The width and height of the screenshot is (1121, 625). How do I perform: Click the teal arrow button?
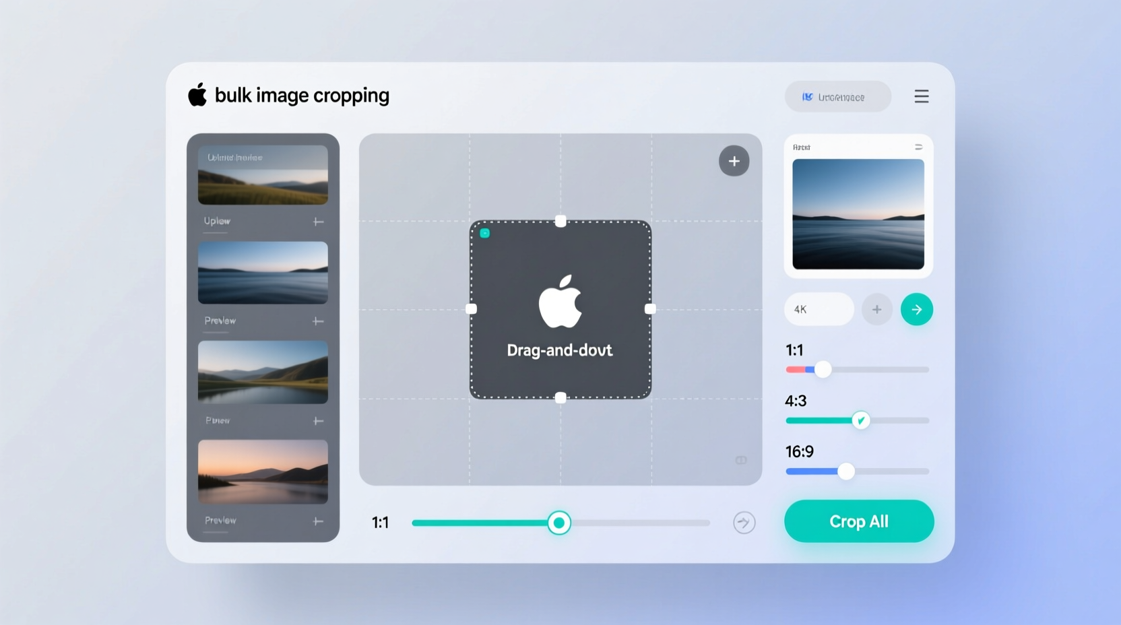[x=917, y=309]
